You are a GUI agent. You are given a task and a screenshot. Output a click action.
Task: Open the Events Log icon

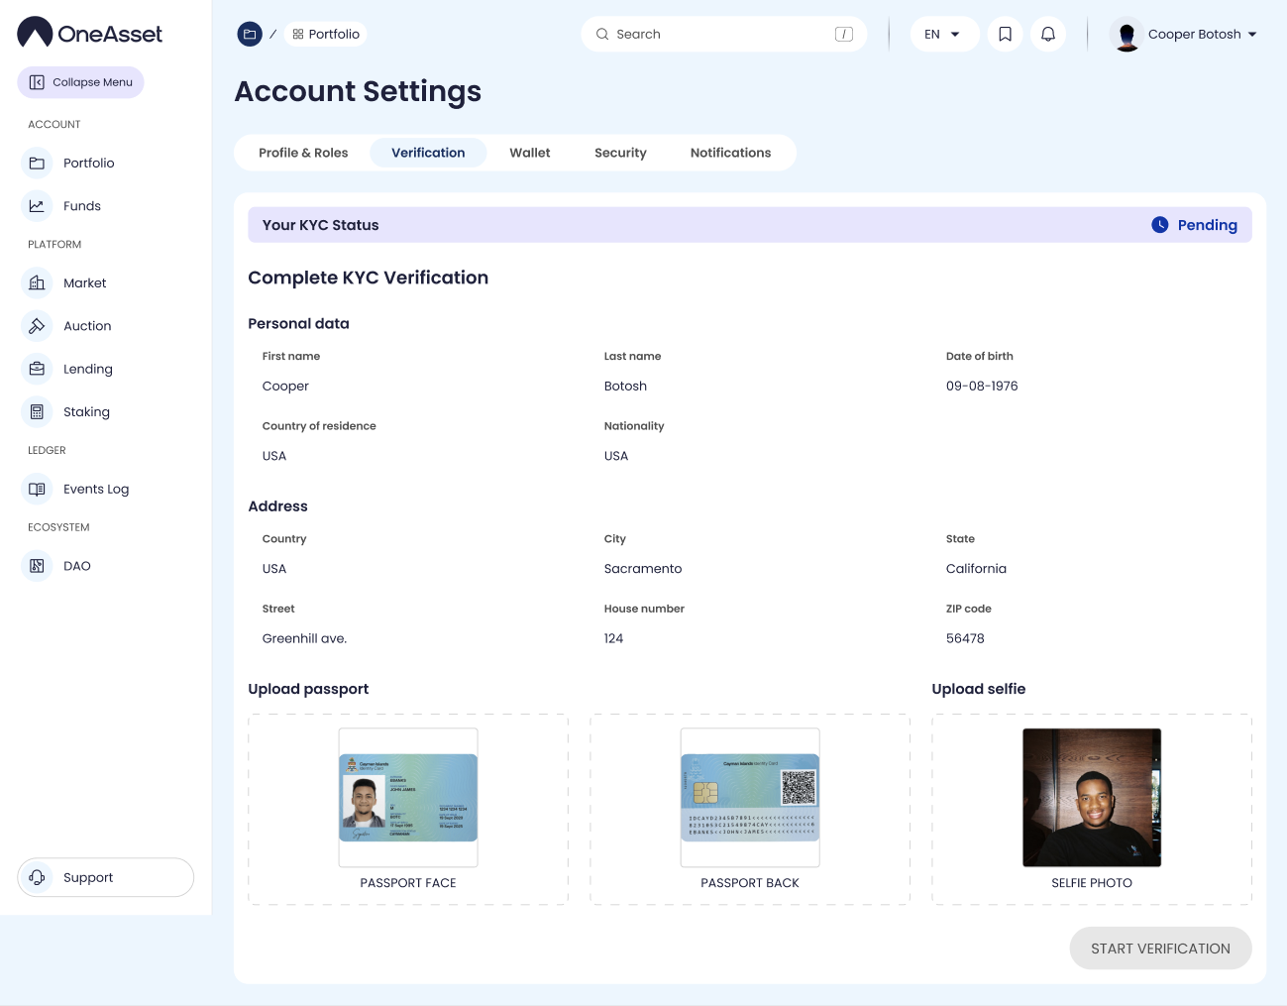click(37, 490)
